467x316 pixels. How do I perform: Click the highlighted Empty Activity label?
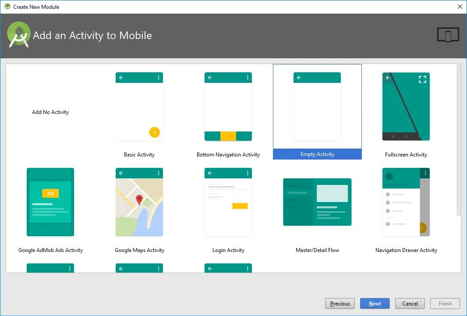(x=317, y=154)
